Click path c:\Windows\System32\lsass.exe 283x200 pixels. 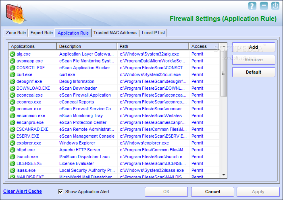coord(152,171)
